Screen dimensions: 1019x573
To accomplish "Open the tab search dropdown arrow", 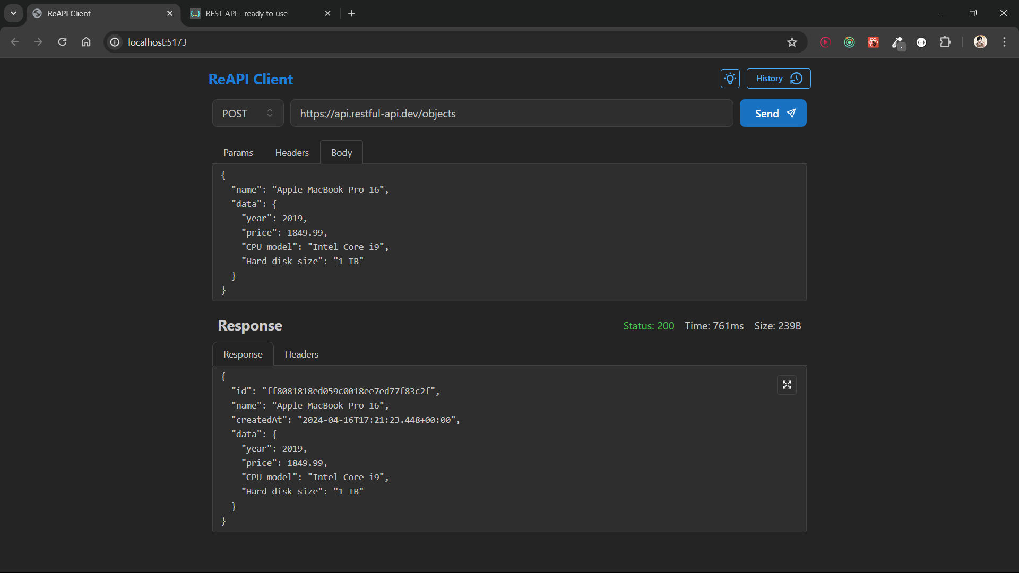I will (x=13, y=13).
